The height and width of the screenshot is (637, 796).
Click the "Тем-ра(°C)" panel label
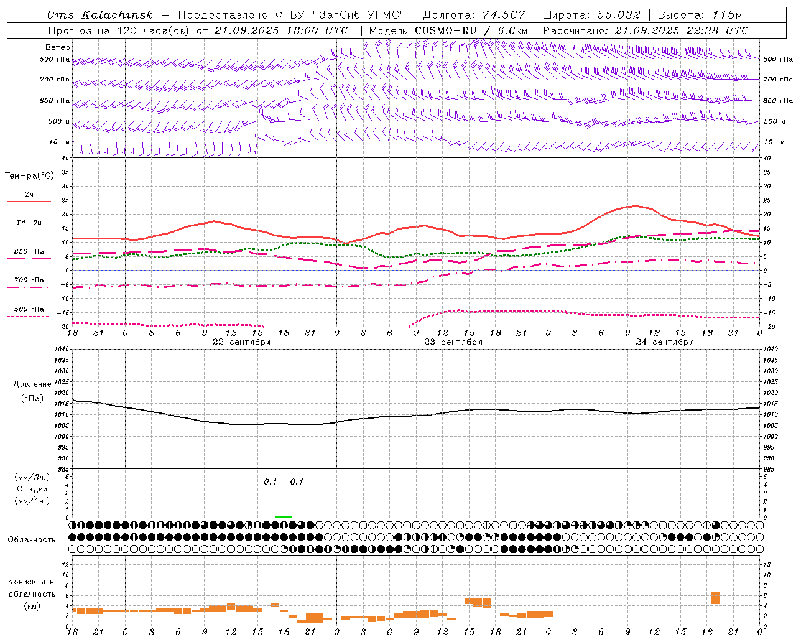click(29, 176)
